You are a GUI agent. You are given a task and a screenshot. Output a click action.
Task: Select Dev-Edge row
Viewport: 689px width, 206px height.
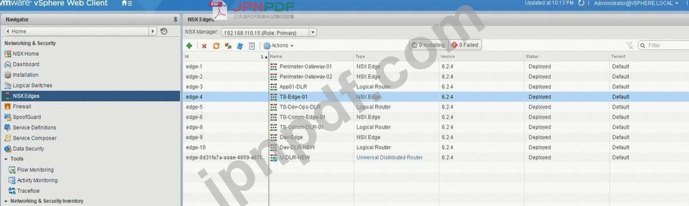coord(436,138)
